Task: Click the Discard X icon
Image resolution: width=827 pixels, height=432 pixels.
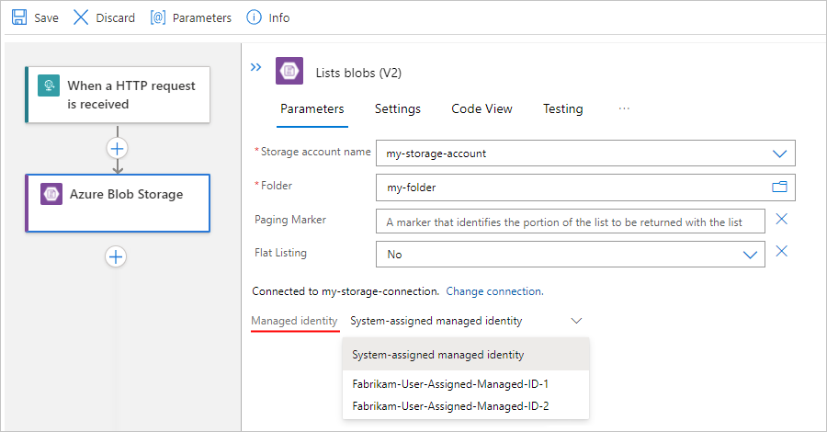Action: pos(81,17)
